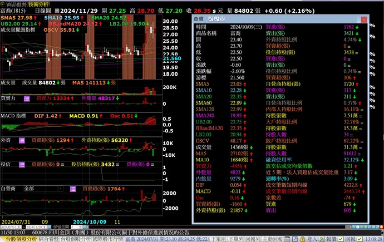Open the 台股個股分析 bottom tab
This screenshot has width=384, height=242.
[x=17, y=238]
